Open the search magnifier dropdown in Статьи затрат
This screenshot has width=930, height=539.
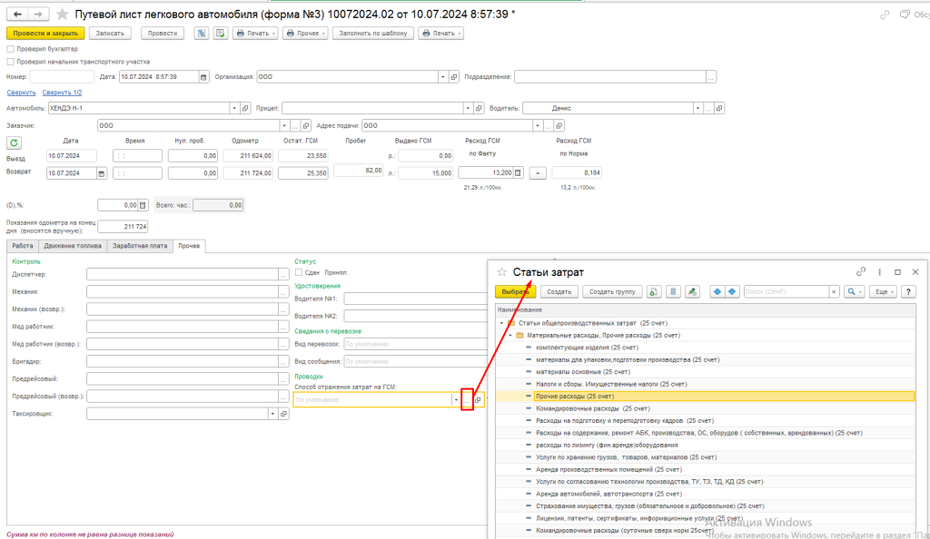click(x=853, y=292)
